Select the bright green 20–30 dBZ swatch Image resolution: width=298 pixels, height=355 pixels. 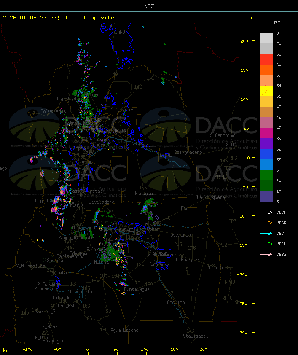point(266,175)
